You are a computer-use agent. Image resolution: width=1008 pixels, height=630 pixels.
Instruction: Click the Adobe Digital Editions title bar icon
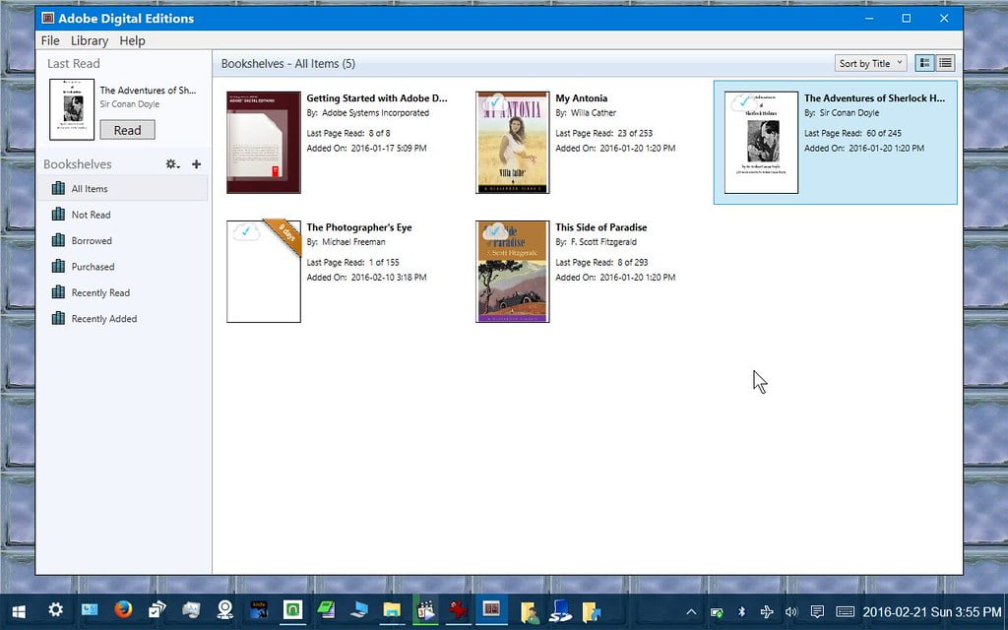click(47, 18)
